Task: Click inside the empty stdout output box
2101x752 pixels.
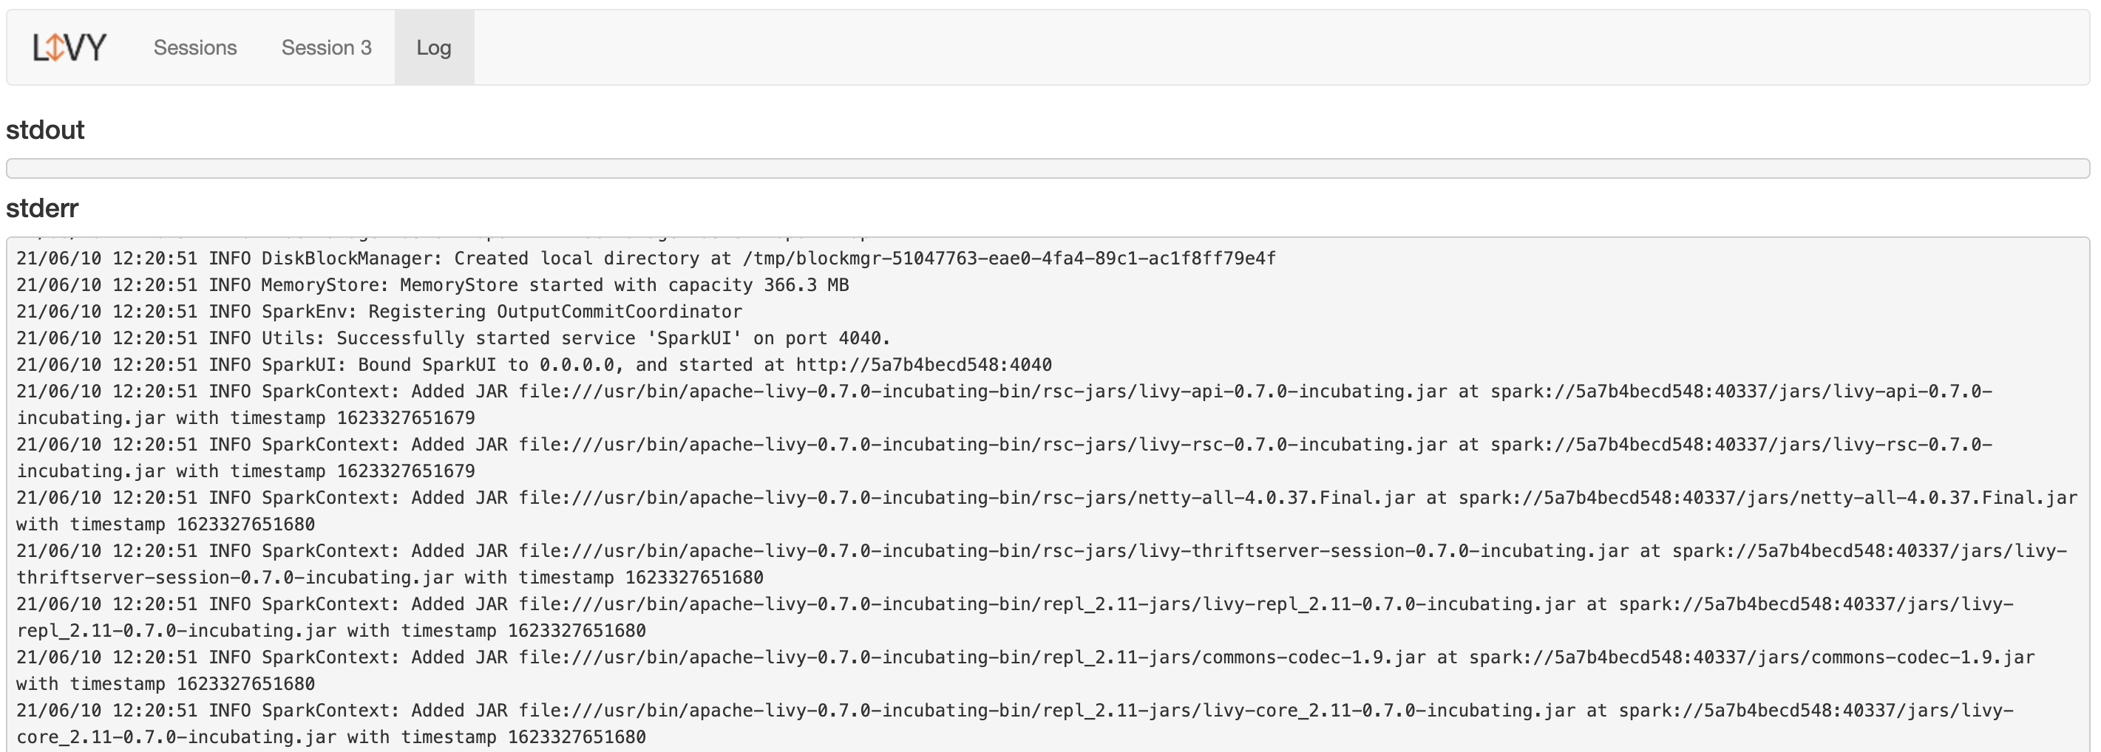Action: point(1048,168)
